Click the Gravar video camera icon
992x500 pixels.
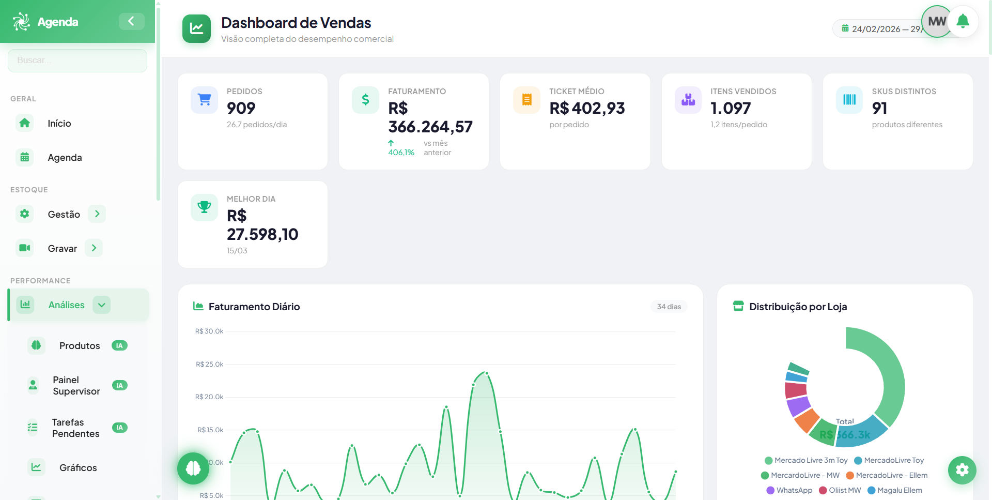24,248
